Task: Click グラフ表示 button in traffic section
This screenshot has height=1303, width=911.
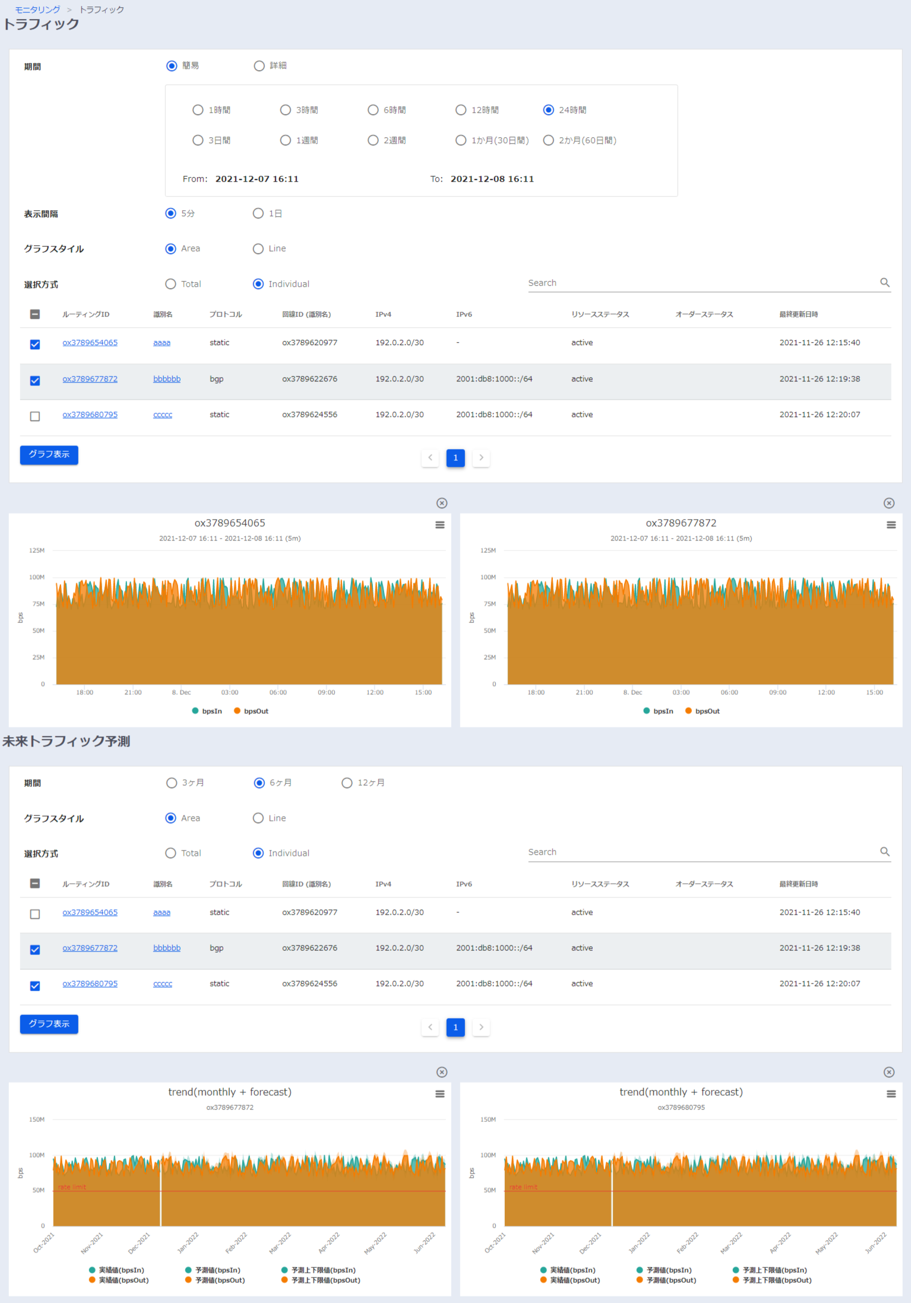Action: 49,455
